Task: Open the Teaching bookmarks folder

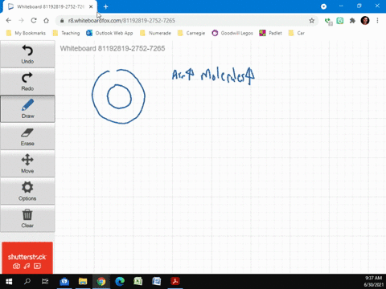Action: point(67,33)
